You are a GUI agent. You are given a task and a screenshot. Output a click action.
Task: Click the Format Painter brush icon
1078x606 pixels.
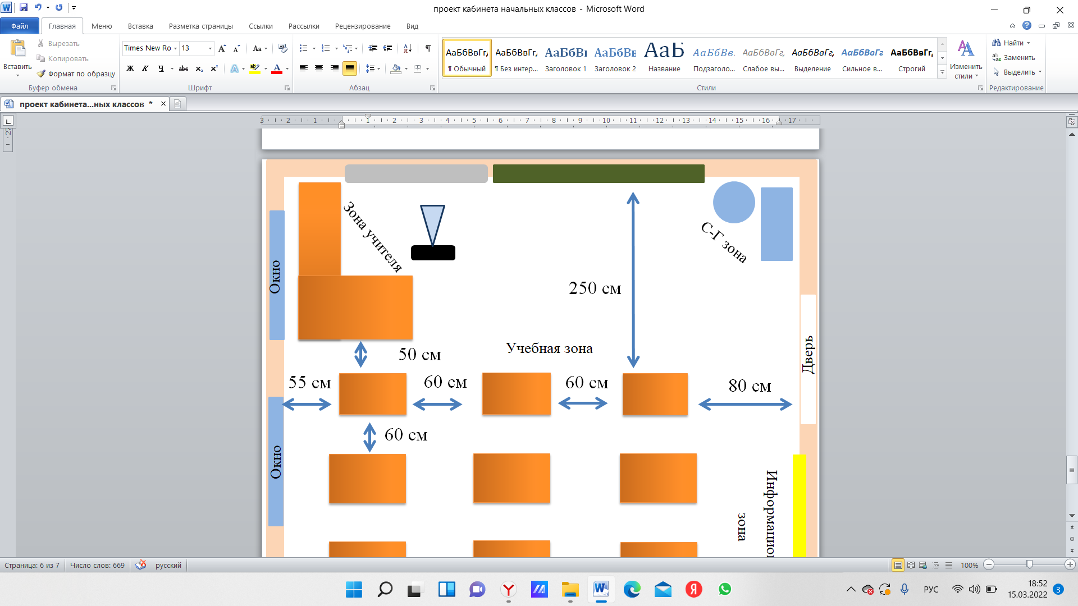pyautogui.click(x=42, y=74)
